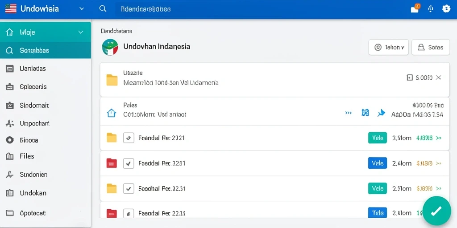The image size is (457, 228).
Task: Click the folder icon of Seodhal Rec.22.31
Action: tap(112, 188)
